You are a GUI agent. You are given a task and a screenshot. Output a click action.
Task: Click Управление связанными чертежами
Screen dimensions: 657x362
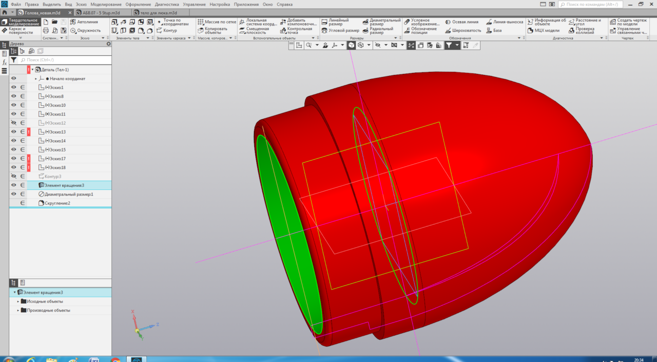[628, 31]
